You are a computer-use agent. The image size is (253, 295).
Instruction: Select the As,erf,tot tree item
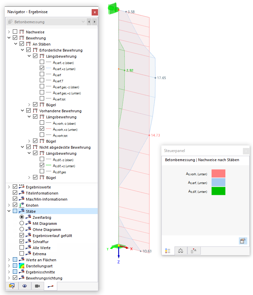point(59,99)
